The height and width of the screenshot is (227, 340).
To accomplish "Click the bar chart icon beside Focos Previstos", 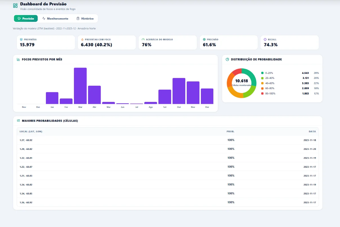I will (18, 59).
